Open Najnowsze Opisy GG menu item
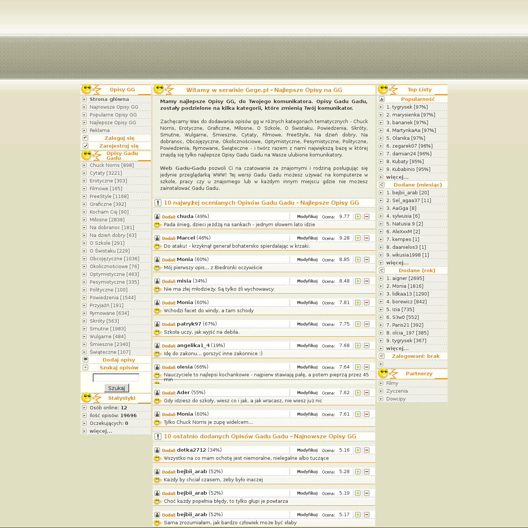 [x=114, y=107]
